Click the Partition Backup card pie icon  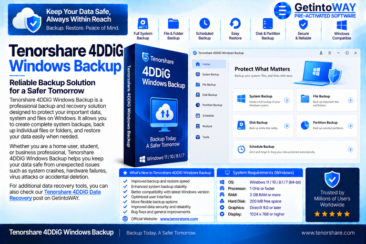pyautogui.click(x=305, y=125)
